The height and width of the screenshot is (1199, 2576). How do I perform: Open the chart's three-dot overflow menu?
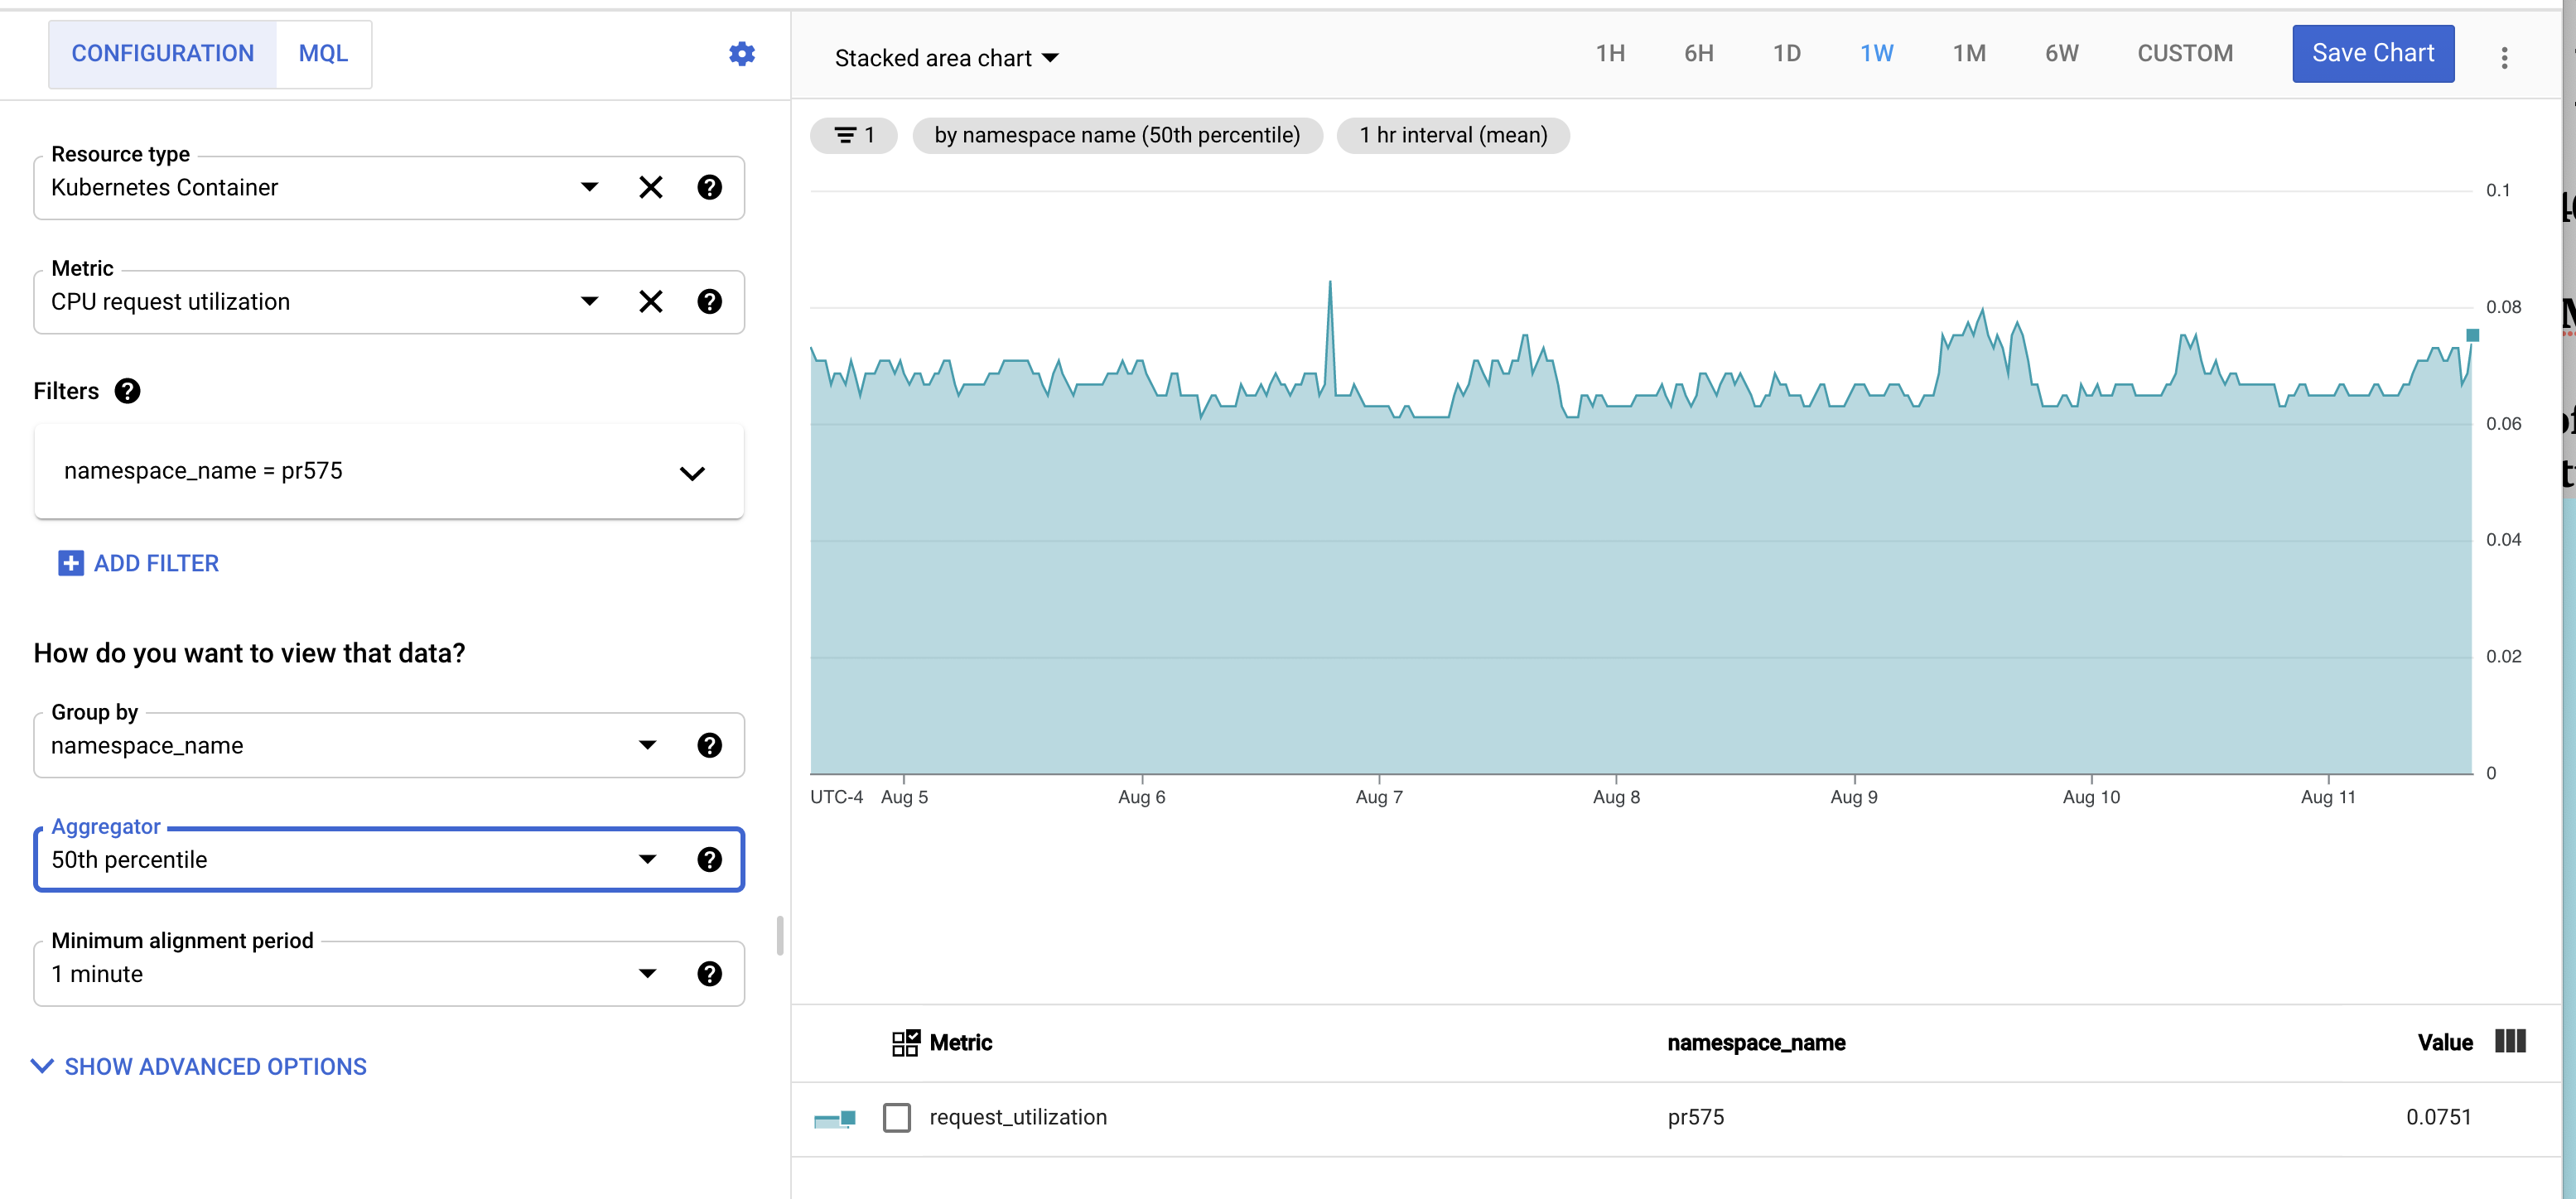click(2505, 57)
